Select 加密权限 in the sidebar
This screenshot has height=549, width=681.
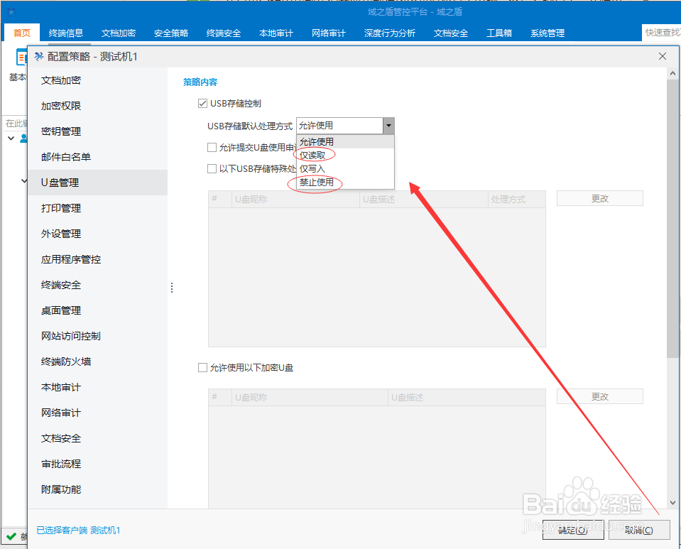point(98,106)
